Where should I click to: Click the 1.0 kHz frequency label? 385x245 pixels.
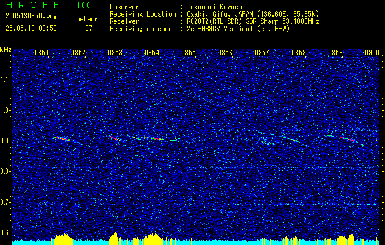5,110
